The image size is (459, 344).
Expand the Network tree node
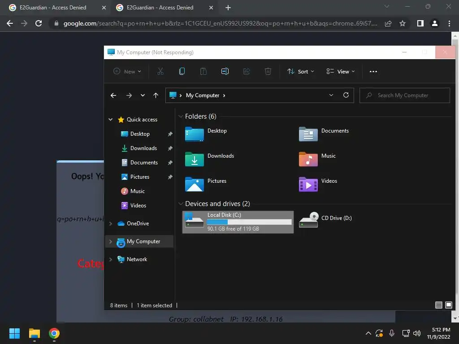111,259
